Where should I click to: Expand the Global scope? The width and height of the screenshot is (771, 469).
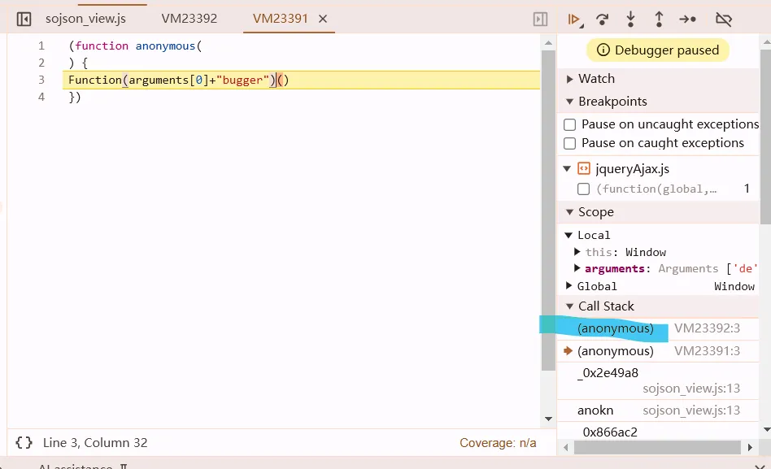[x=569, y=285]
